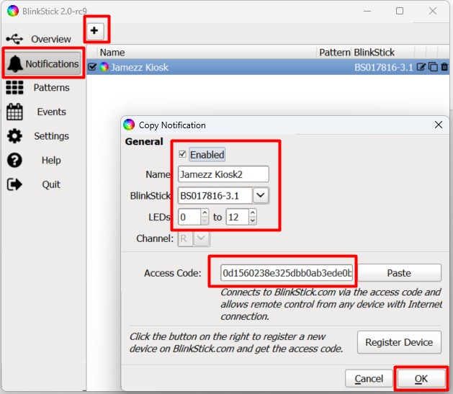Maximize the BlinkStick window
Viewport: 453px width, 394px height.
coord(400,11)
